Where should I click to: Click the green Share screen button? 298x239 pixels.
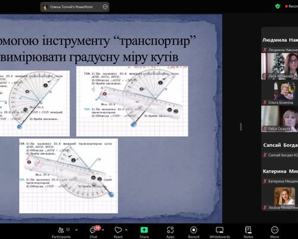click(x=144, y=232)
